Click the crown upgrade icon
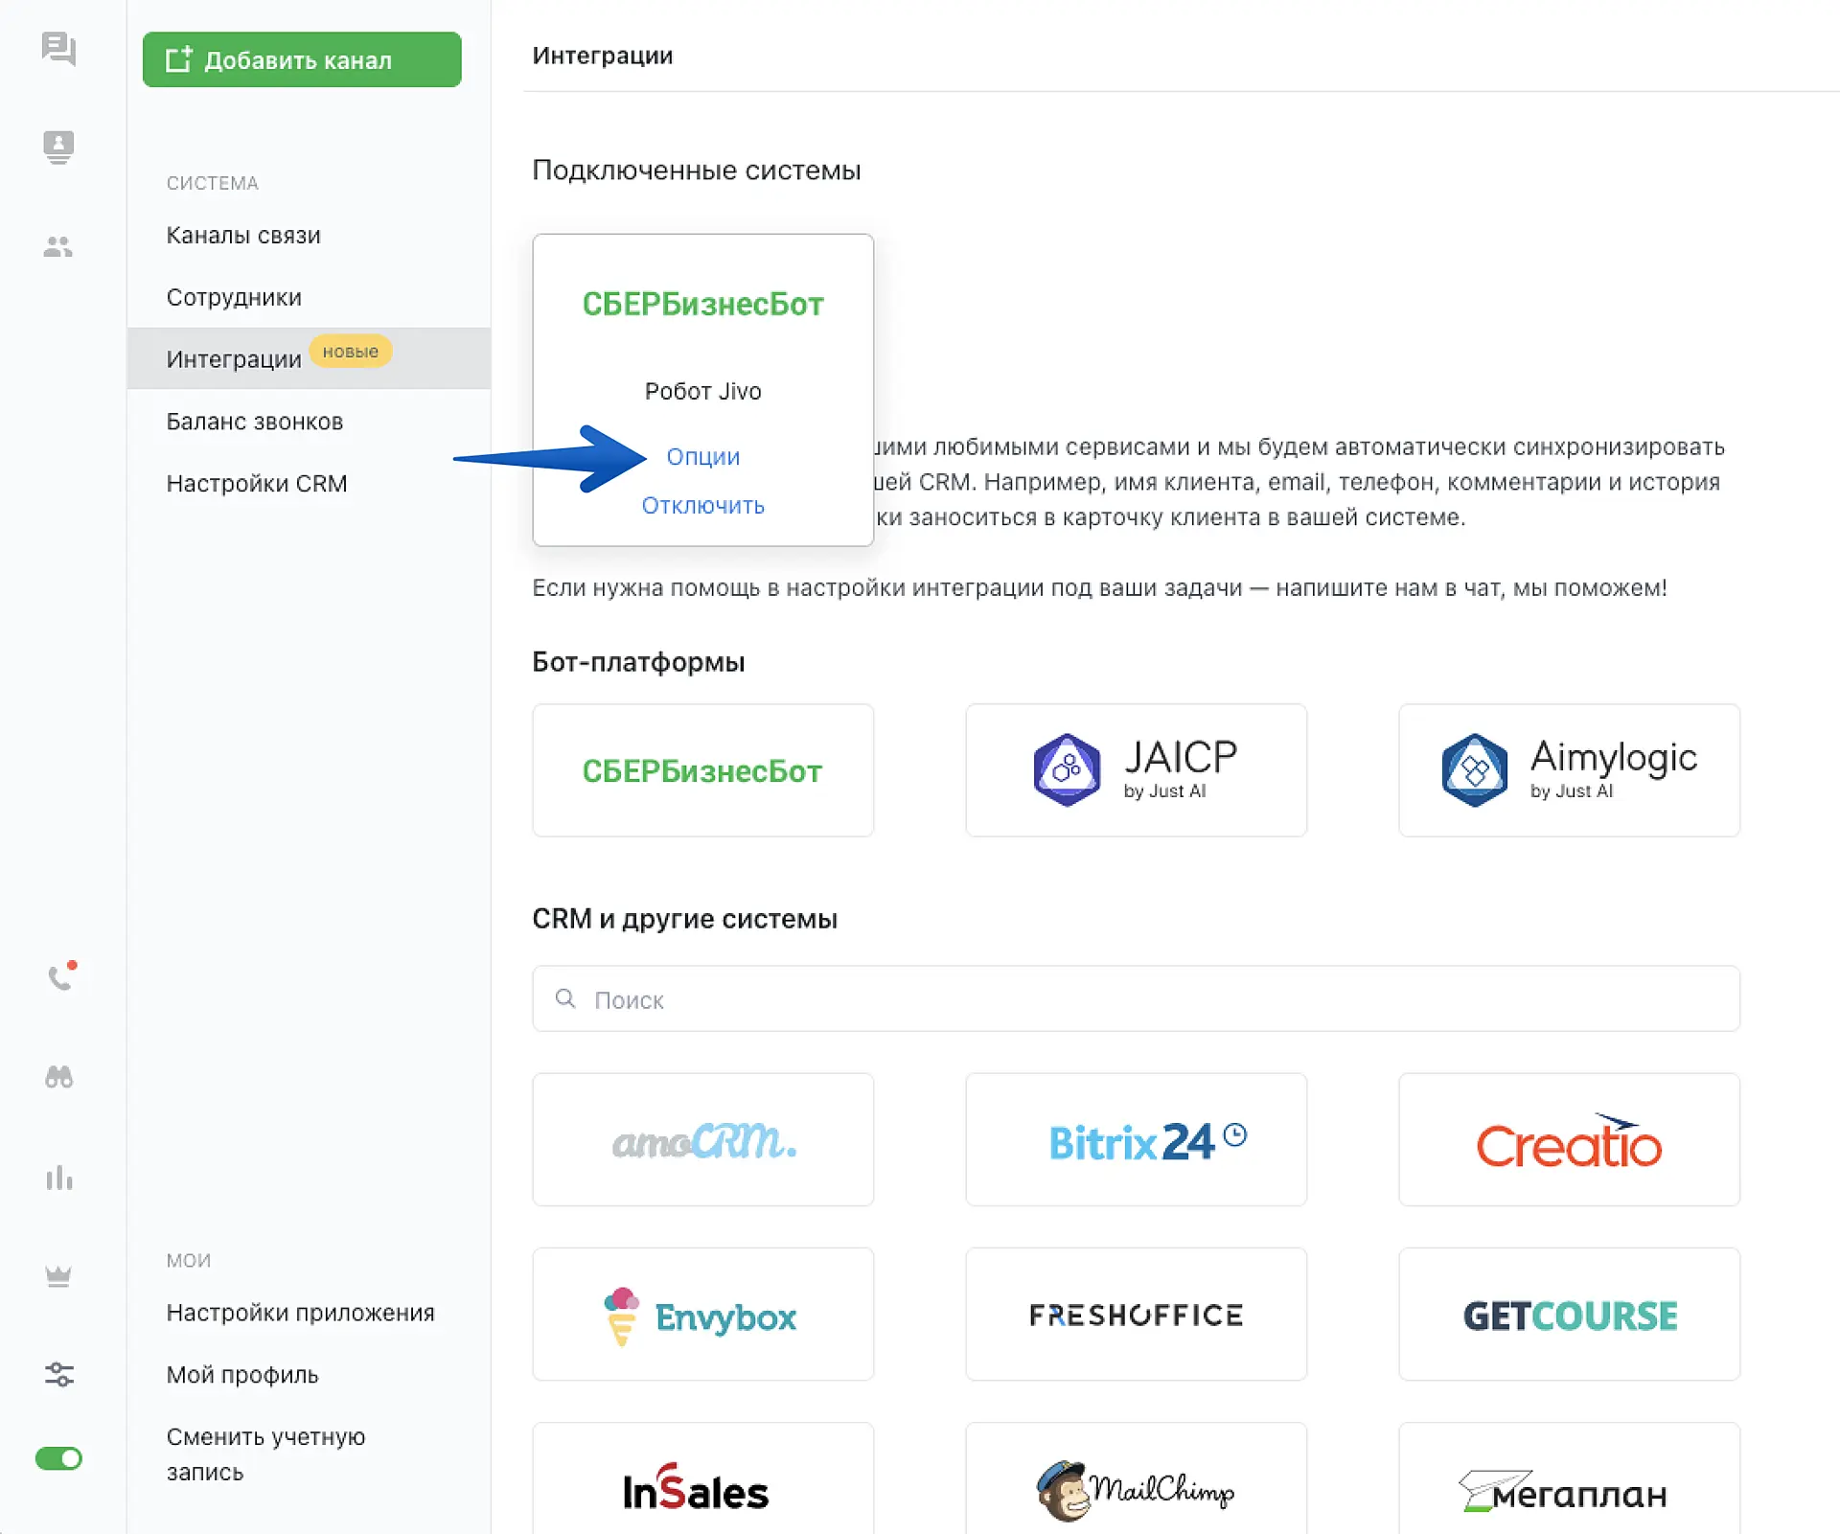The width and height of the screenshot is (1840, 1534). 58,1276
